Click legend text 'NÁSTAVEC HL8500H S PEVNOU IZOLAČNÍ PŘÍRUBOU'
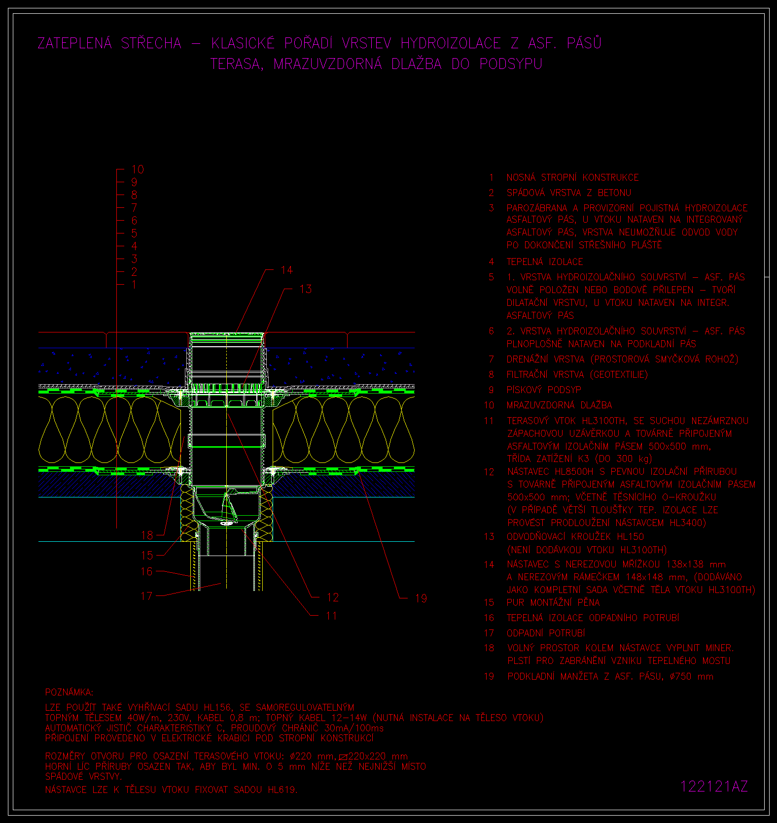Viewport: 777px width, 823px height. click(622, 471)
